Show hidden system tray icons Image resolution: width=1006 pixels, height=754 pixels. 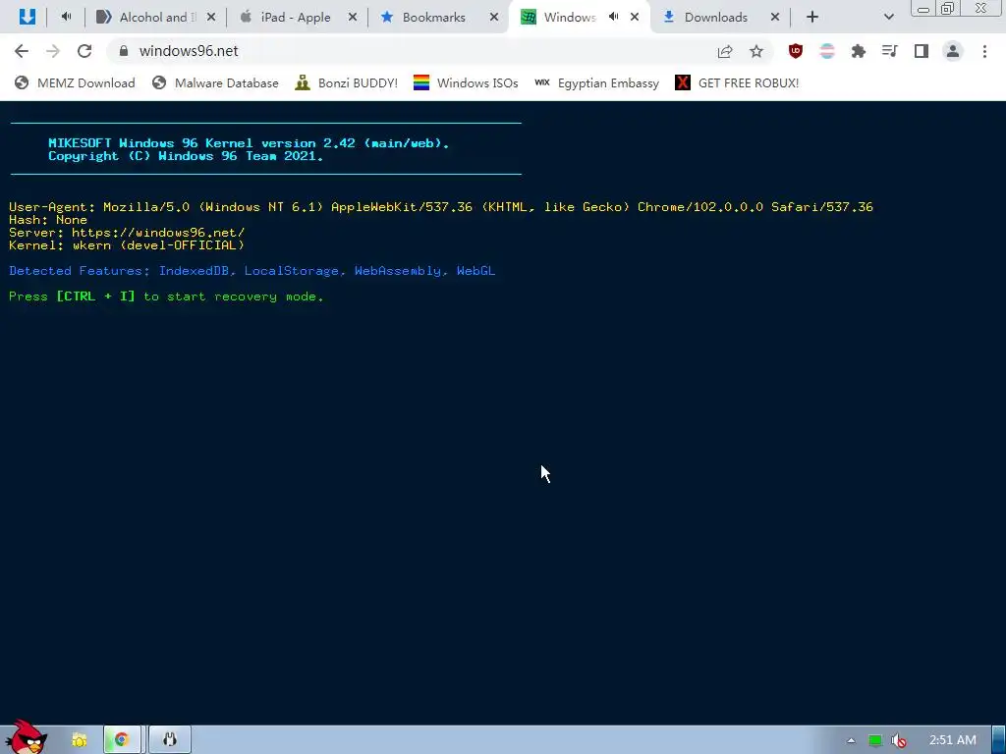[x=851, y=740]
